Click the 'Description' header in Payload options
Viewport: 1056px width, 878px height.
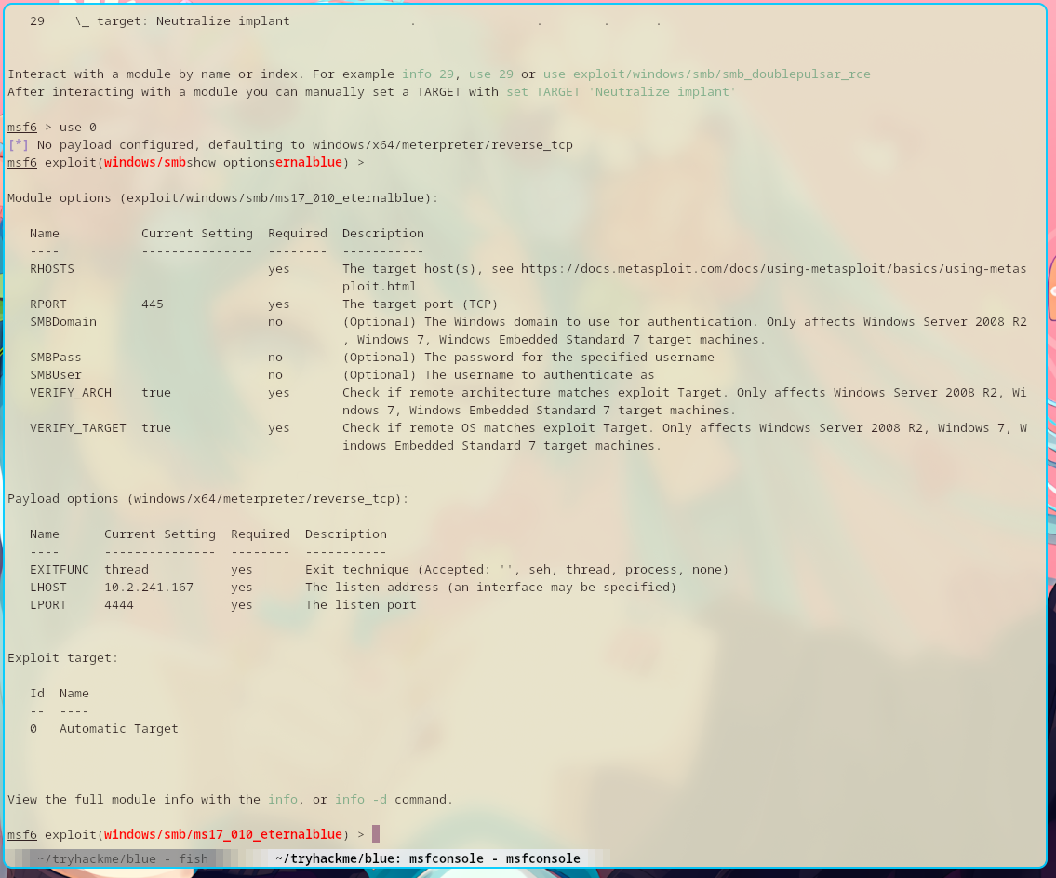346,534
